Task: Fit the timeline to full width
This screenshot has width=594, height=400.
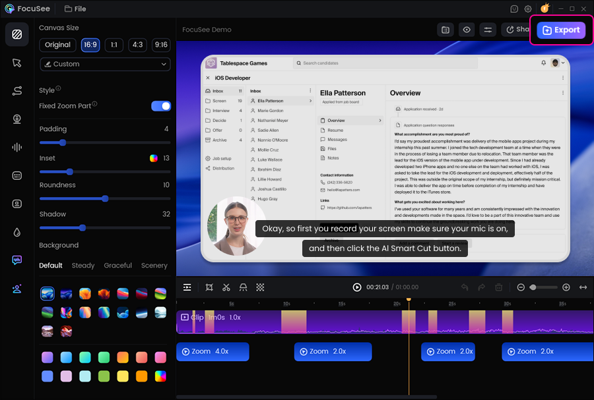Action: [x=583, y=287]
